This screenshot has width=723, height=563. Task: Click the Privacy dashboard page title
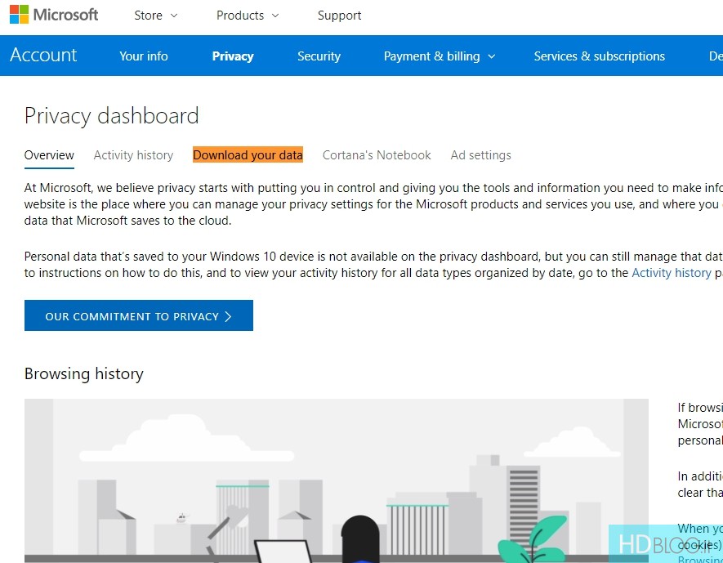point(112,116)
